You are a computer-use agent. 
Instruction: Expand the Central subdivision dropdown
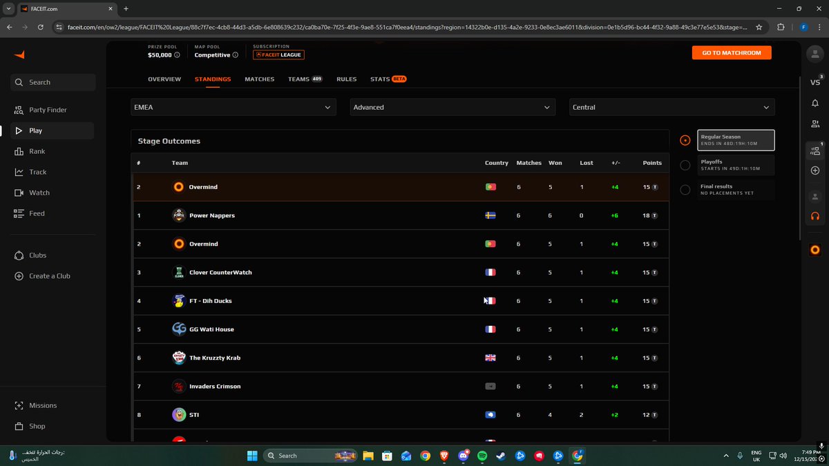[672, 107]
